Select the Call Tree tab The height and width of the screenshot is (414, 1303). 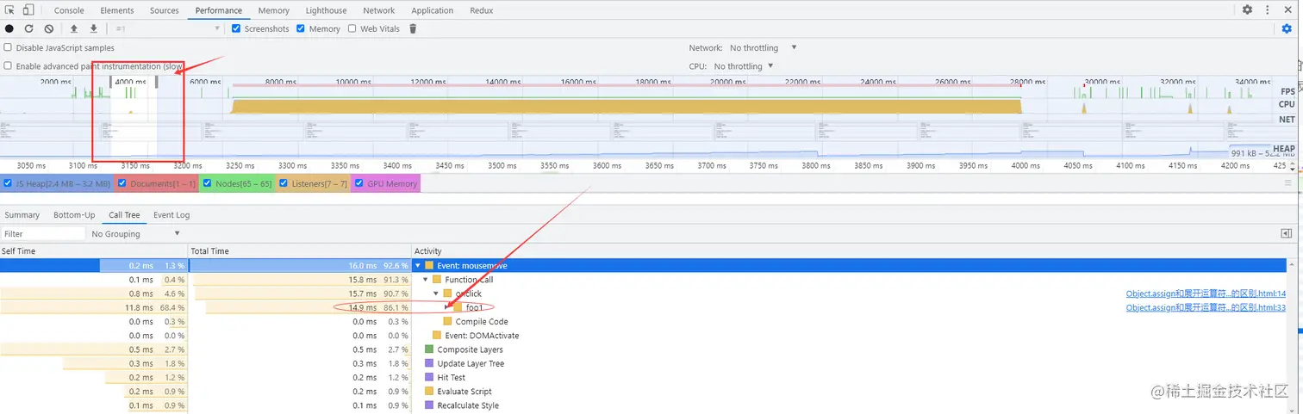[124, 215]
